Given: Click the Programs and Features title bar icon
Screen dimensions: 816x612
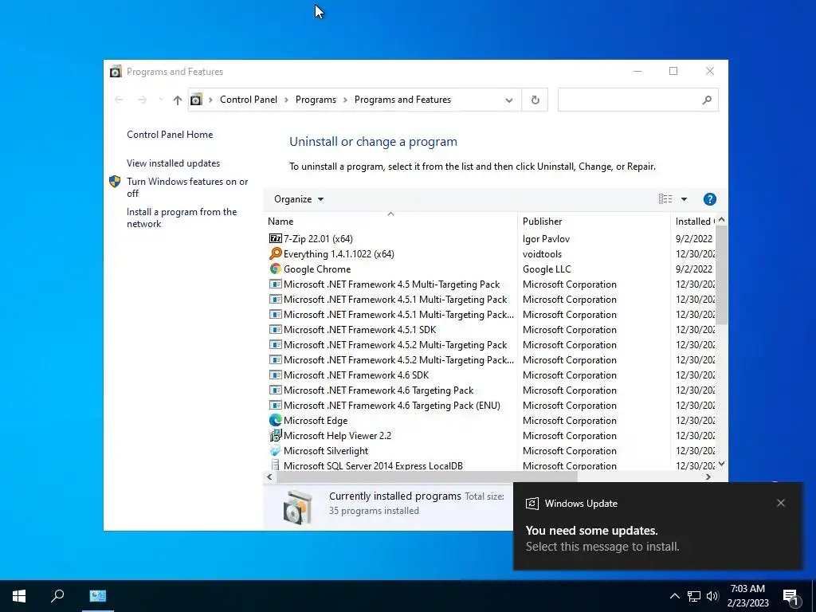Looking at the screenshot, I should tap(116, 71).
